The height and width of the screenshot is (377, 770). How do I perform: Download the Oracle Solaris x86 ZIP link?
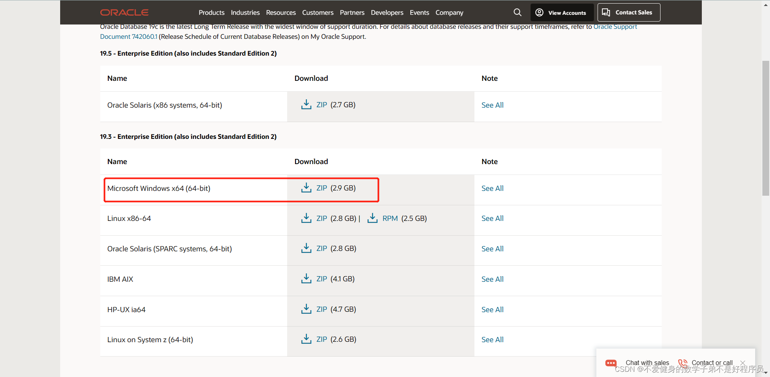pos(322,104)
